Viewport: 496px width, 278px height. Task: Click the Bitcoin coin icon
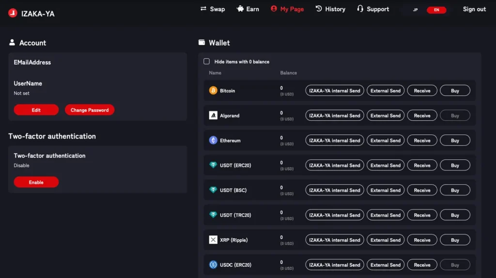tap(213, 90)
